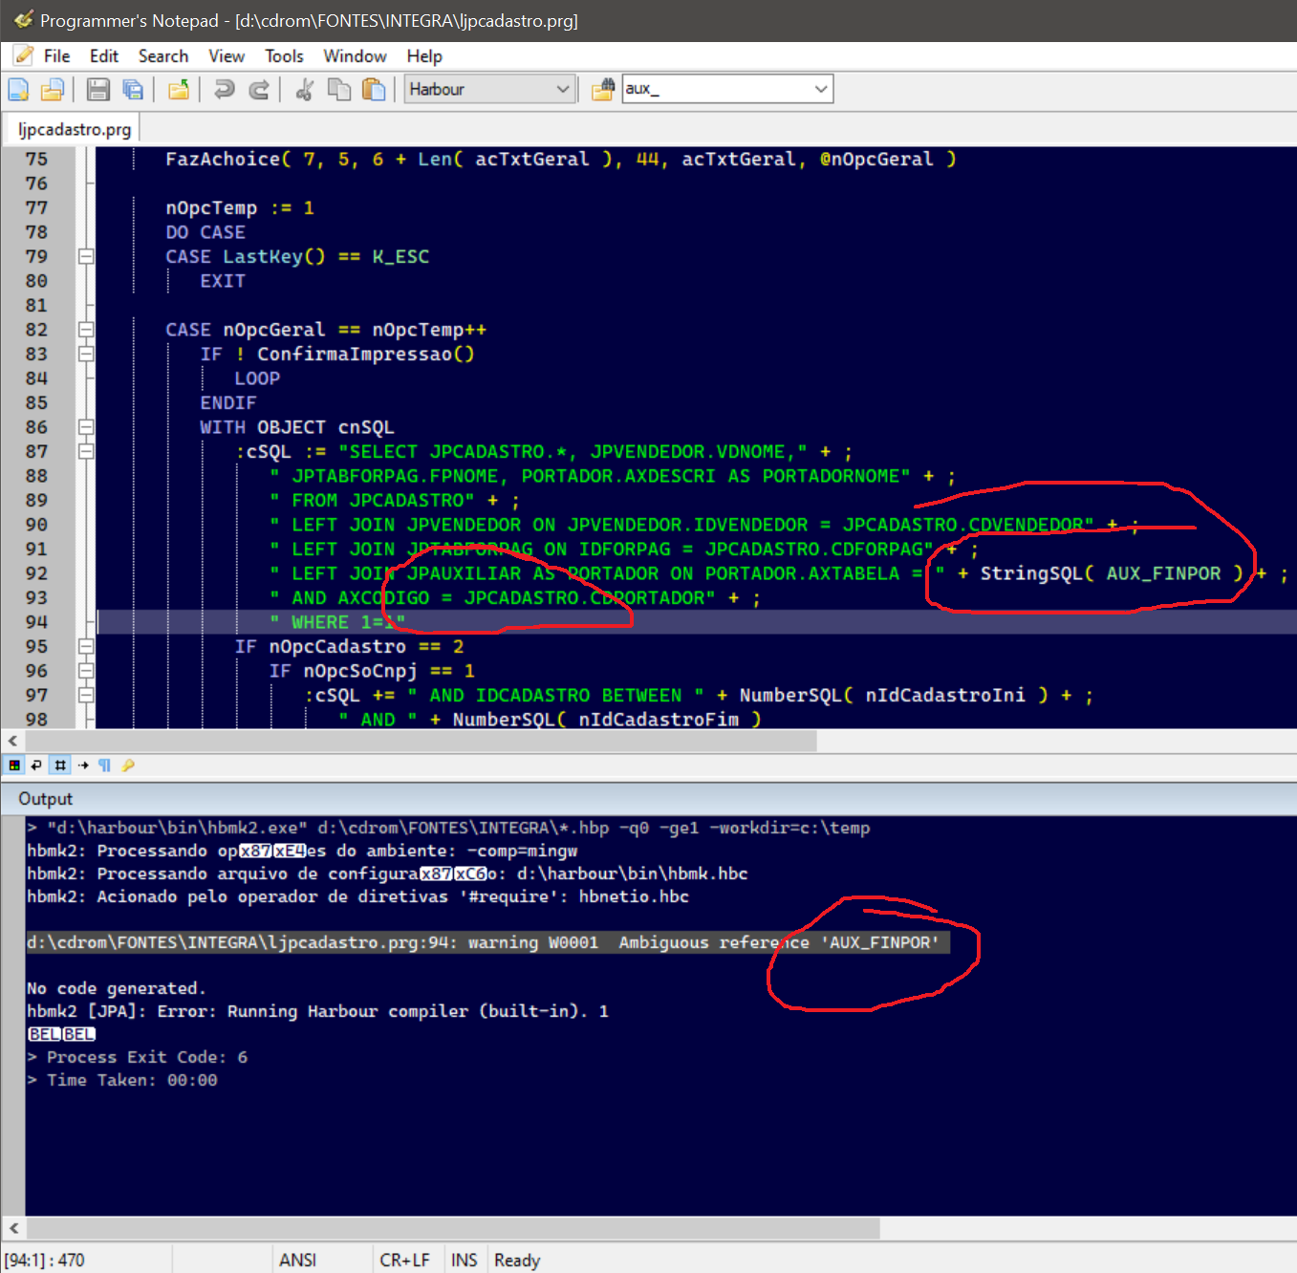Click the INS indicator in status bar

(464, 1260)
